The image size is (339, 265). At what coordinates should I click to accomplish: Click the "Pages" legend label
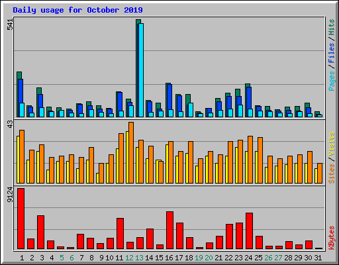point(331,81)
